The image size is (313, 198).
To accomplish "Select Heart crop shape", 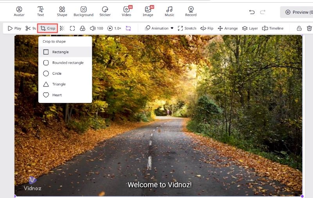I will click(x=65, y=95).
